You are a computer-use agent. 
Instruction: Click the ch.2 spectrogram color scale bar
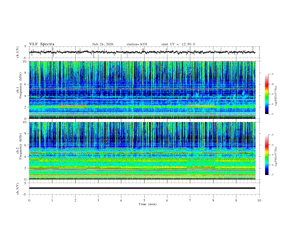pos(267,155)
